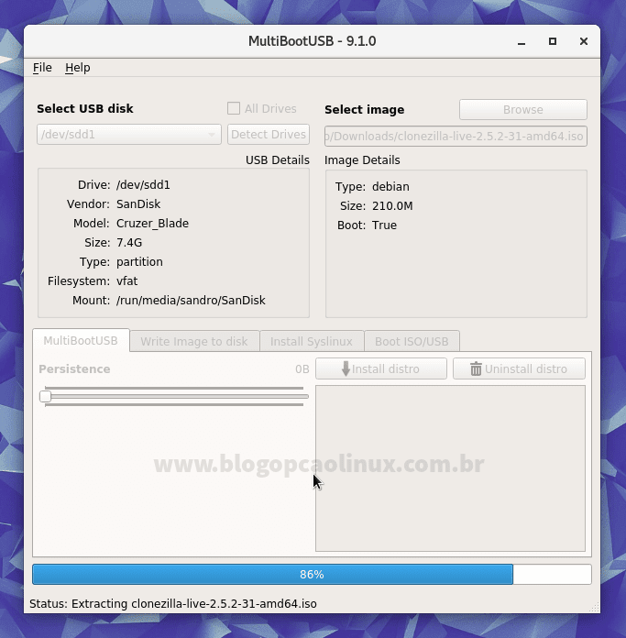Click the '210.0M' image size value
Image resolution: width=626 pixels, height=638 pixels.
click(x=392, y=206)
